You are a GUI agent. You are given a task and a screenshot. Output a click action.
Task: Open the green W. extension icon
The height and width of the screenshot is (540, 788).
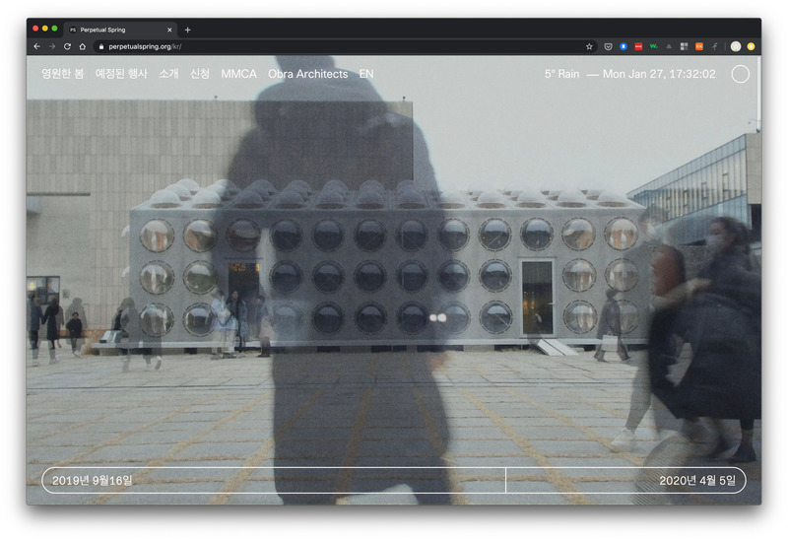[x=653, y=46]
